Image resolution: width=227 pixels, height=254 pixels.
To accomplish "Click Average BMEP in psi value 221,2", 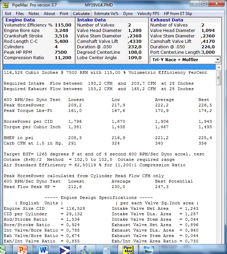I will pyautogui.click(x=162, y=138).
